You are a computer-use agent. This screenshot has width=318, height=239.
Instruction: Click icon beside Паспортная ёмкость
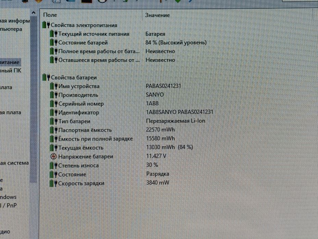click(x=54, y=130)
